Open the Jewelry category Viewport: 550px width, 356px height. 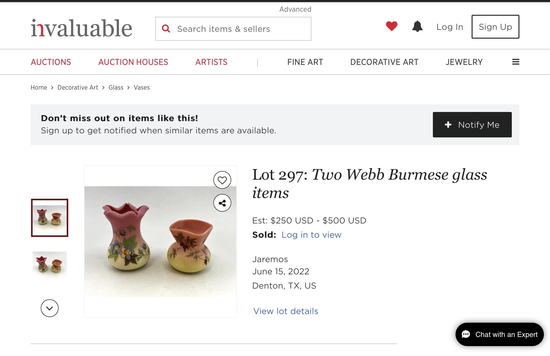click(x=464, y=62)
